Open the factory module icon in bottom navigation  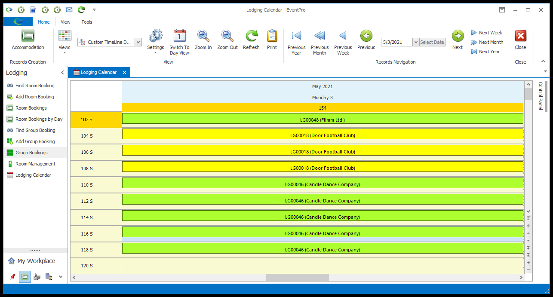[37, 277]
